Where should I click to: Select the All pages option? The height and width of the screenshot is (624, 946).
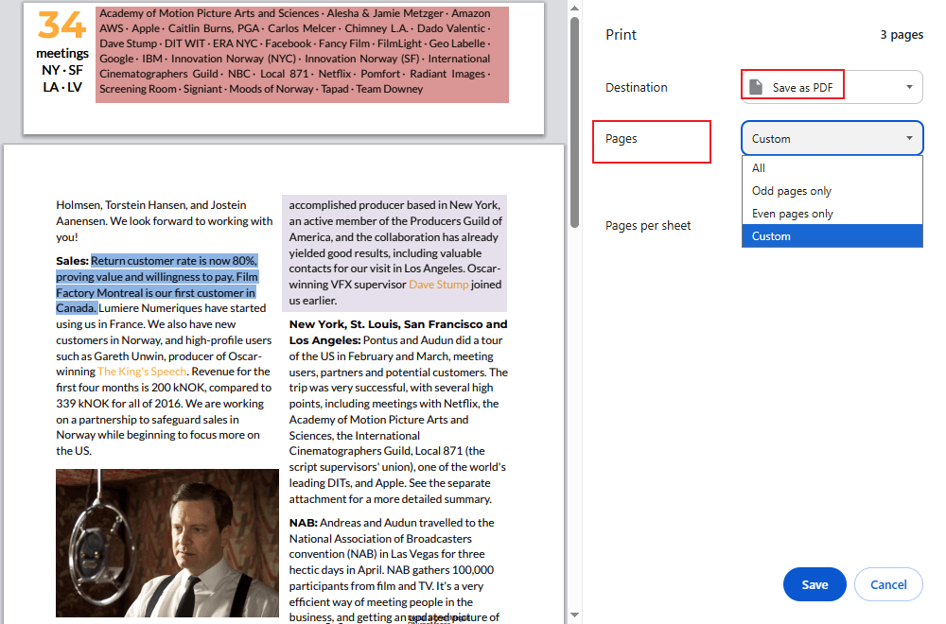click(x=832, y=168)
